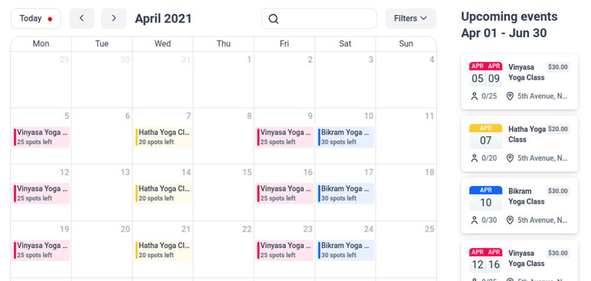This screenshot has width=591, height=281.
Task: Go to next month arrow
Action: (x=114, y=18)
